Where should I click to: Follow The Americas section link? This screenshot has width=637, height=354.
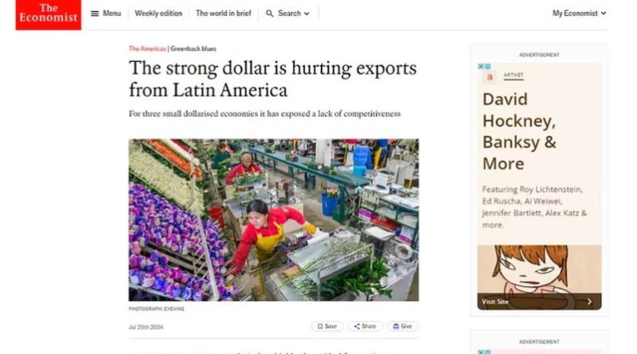pyautogui.click(x=147, y=49)
